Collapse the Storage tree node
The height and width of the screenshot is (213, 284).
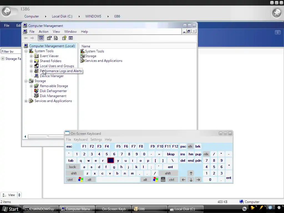(26, 81)
